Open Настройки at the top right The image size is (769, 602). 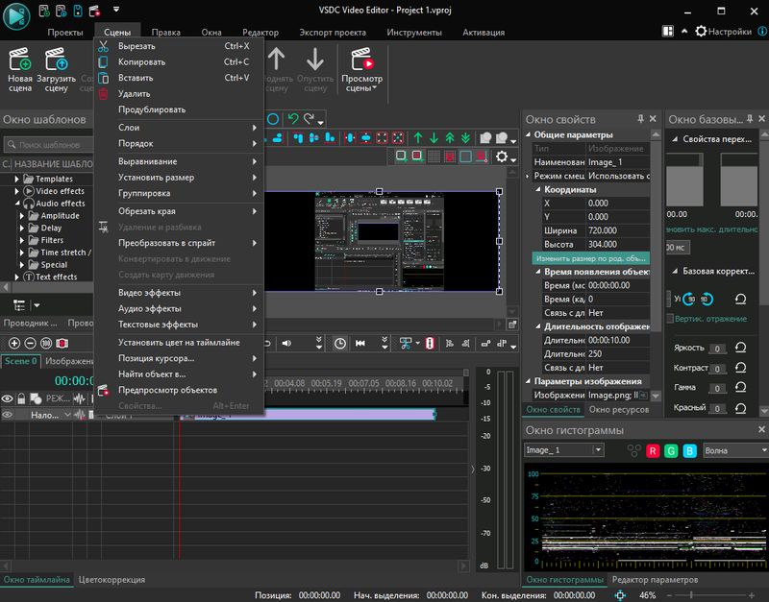pyautogui.click(x=729, y=32)
